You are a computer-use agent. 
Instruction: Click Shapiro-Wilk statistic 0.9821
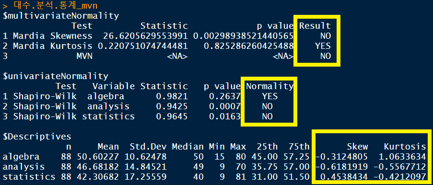click(x=172, y=96)
